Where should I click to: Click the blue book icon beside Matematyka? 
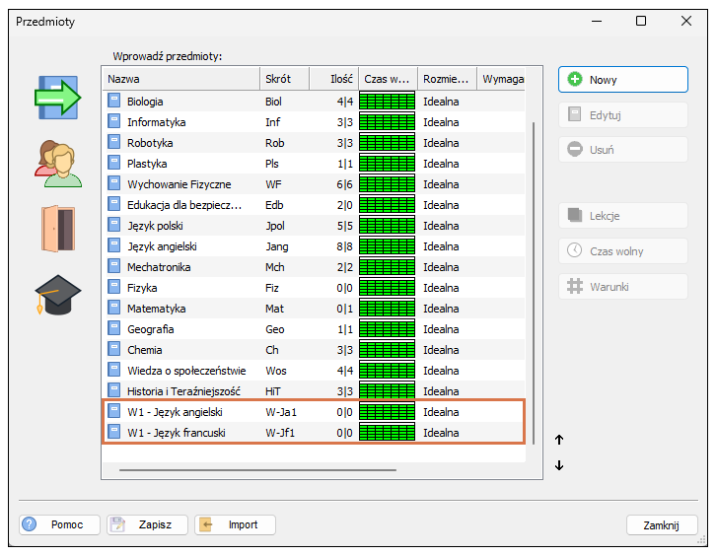(113, 308)
